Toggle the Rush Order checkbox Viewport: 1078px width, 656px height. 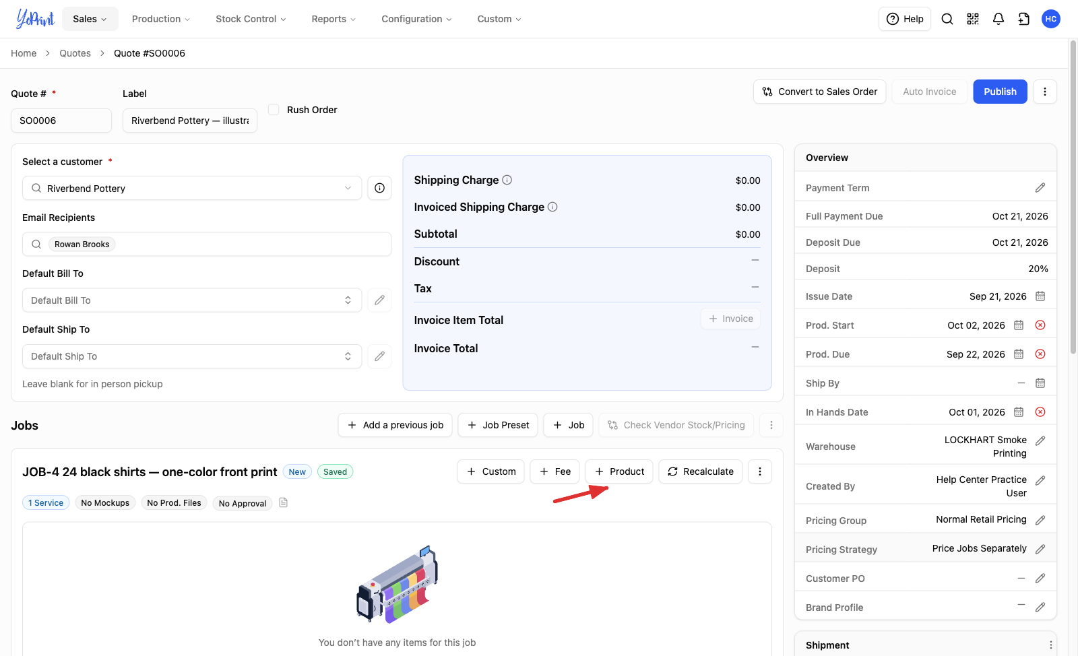[x=274, y=109]
